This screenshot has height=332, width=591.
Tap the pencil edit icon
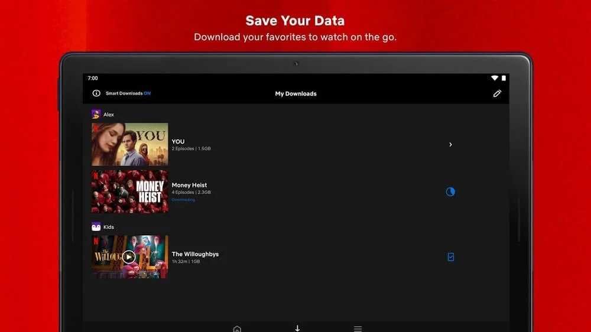pos(497,93)
